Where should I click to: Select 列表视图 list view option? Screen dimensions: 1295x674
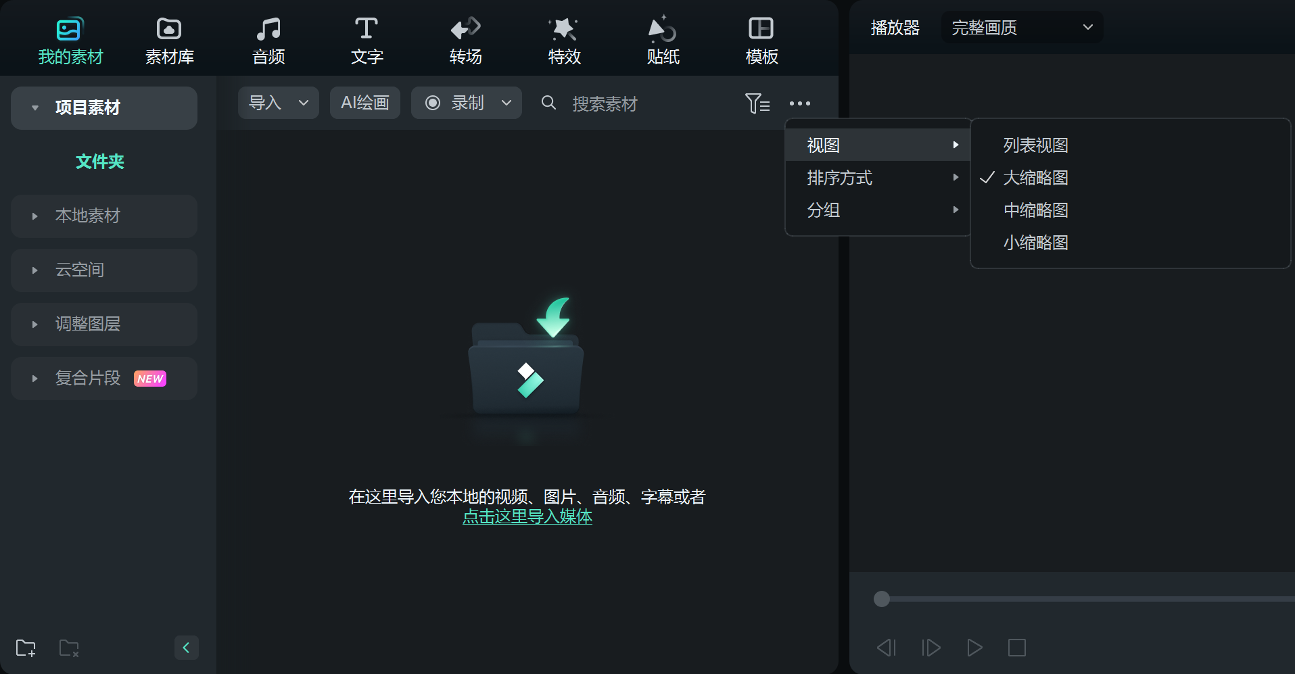click(1035, 145)
